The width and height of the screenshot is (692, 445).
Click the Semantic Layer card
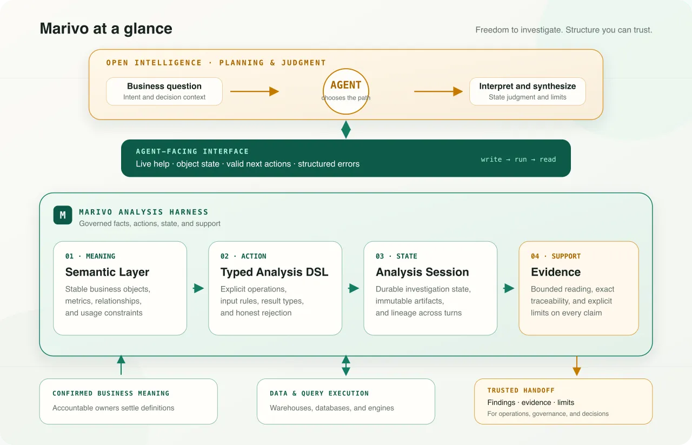point(120,288)
